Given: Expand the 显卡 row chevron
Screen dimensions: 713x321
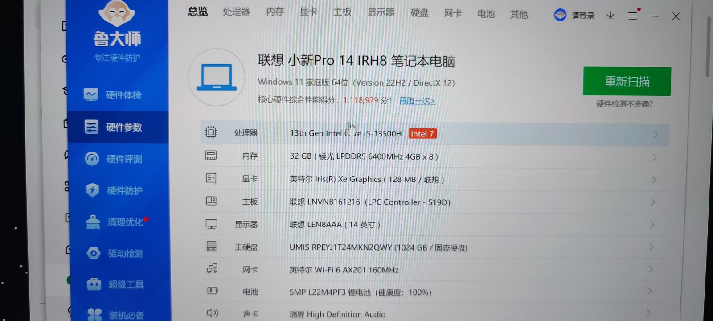Looking at the screenshot, I should tap(653, 180).
